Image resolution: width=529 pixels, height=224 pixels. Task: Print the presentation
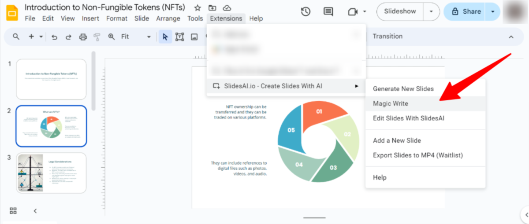click(83, 37)
